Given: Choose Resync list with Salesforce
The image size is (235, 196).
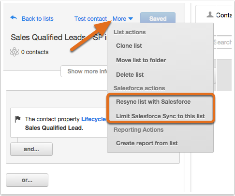Looking at the screenshot, I should coord(153,102).
